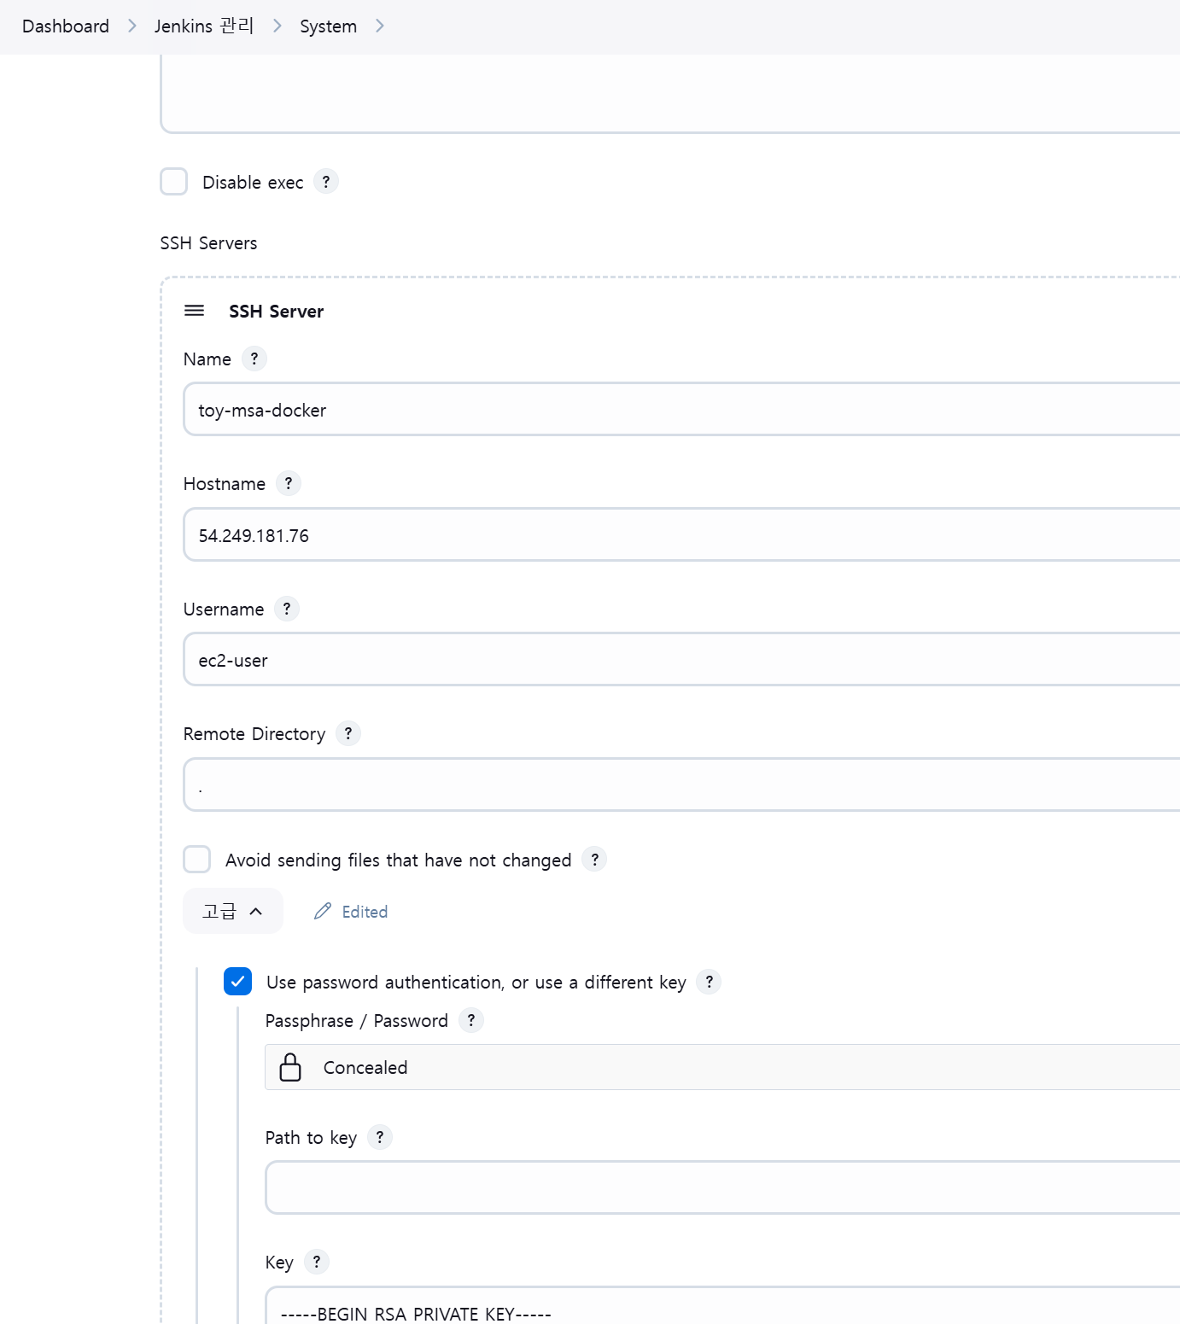
Task: Navigate to Jenkins 관리 breadcrumb
Action: tap(204, 26)
